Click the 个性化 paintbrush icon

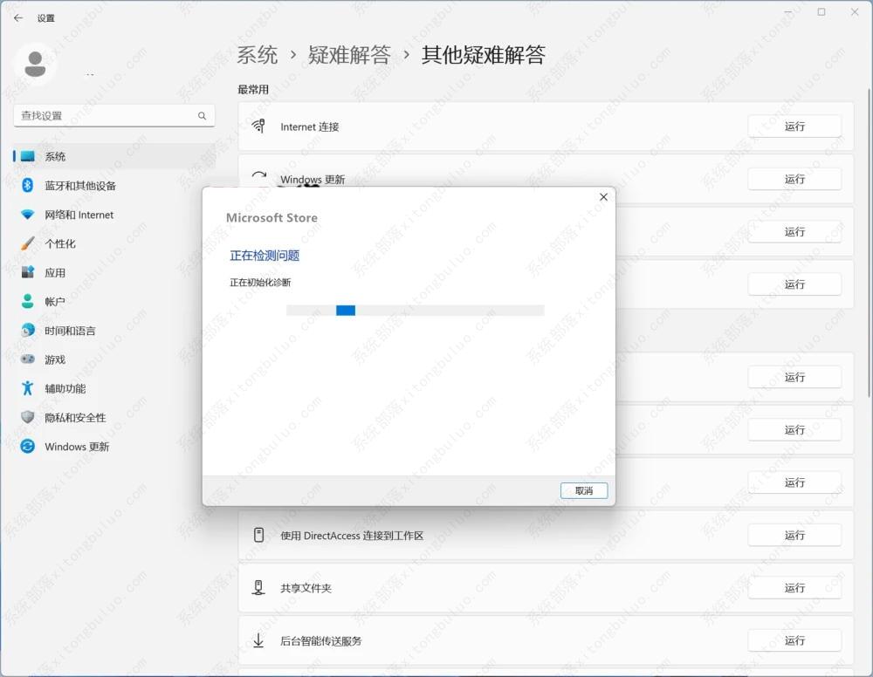pyautogui.click(x=28, y=243)
